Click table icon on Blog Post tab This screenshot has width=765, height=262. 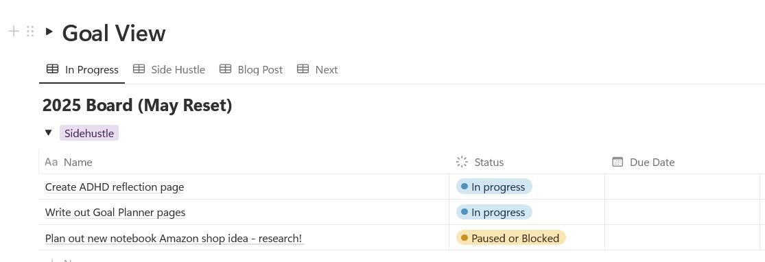(226, 69)
